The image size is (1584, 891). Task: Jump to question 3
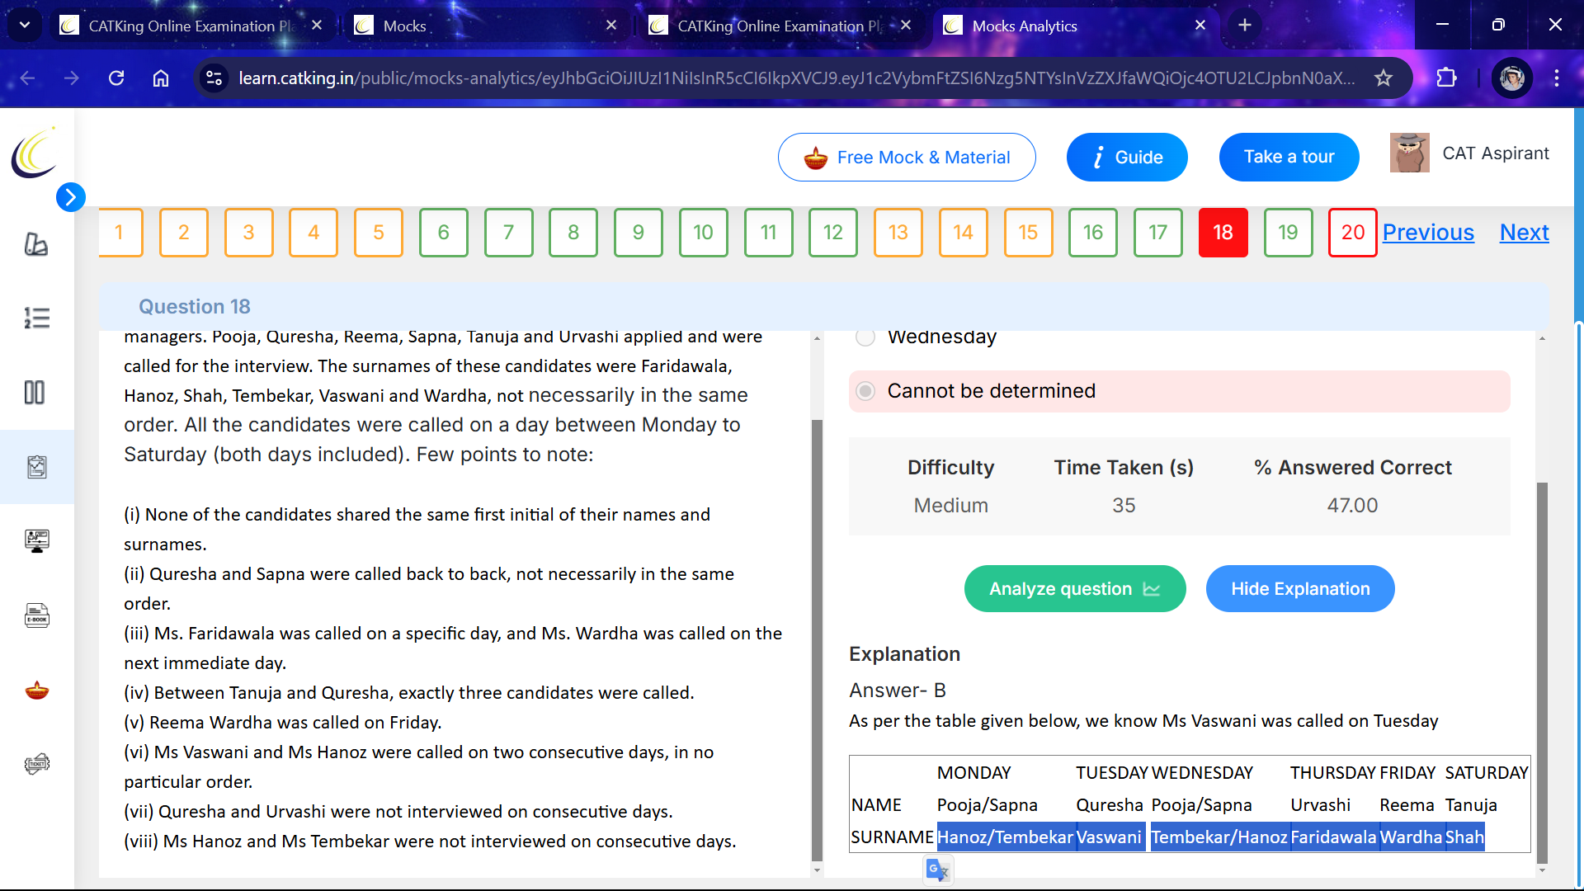coord(248,233)
